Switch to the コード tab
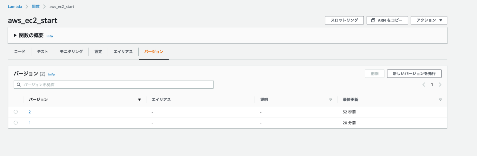The width and height of the screenshot is (477, 156). point(19,52)
